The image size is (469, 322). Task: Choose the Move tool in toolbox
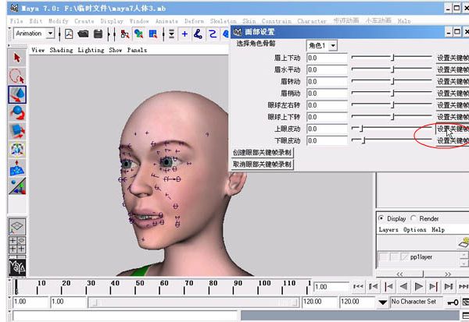point(17,94)
